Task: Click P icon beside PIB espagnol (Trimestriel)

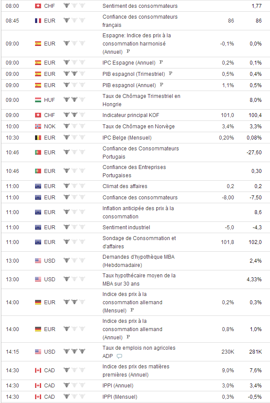Action: (170, 74)
